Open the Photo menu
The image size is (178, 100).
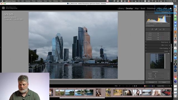34,1
